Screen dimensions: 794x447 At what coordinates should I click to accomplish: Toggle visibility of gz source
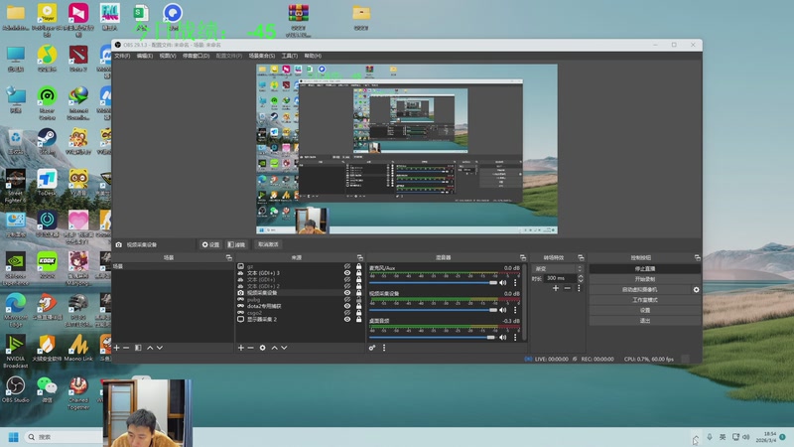tap(347, 266)
